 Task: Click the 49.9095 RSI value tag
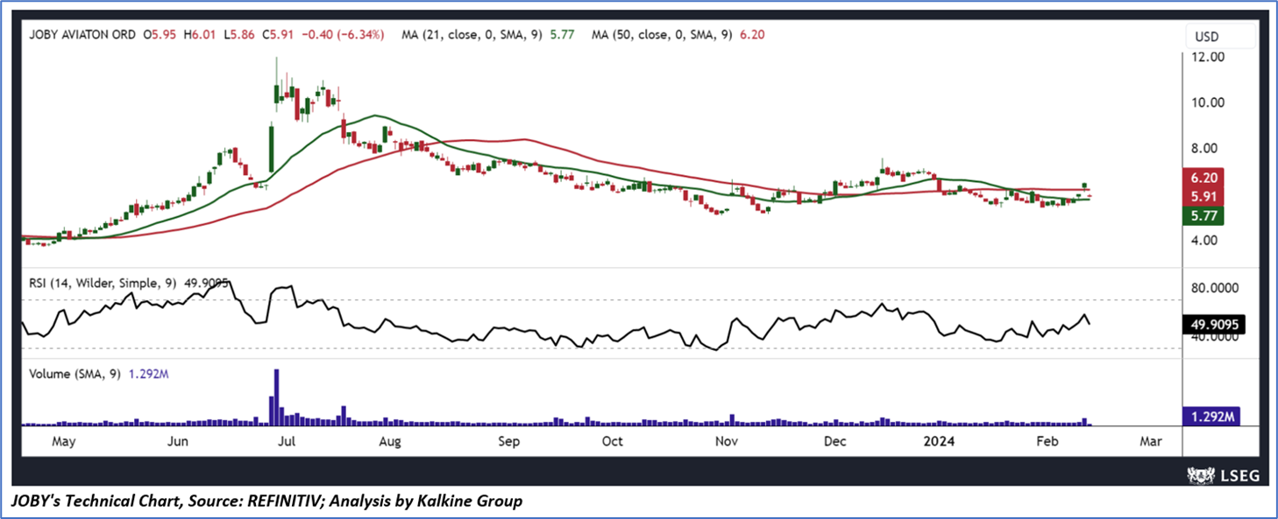point(1213,323)
